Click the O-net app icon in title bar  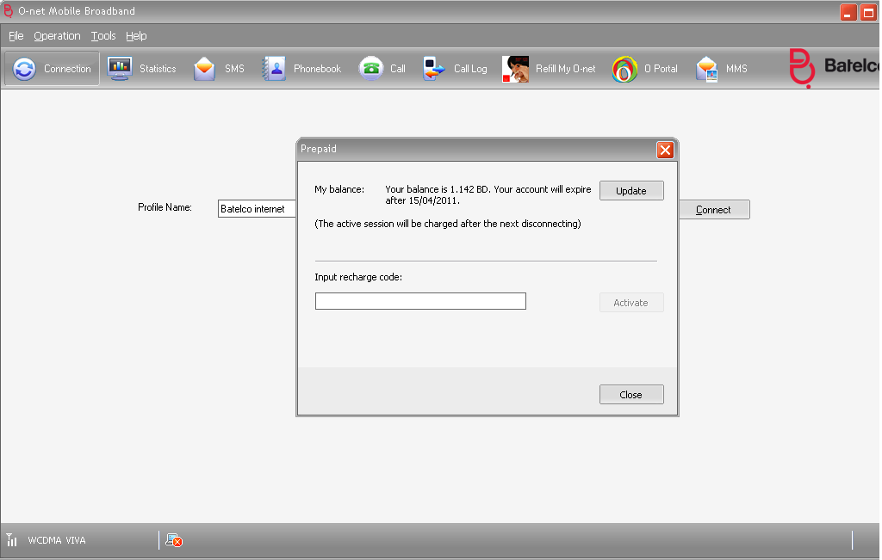8,10
